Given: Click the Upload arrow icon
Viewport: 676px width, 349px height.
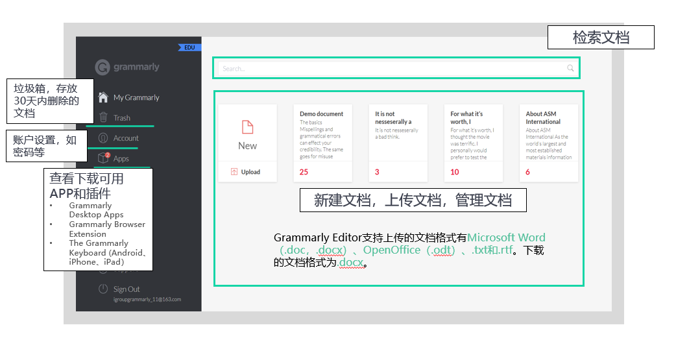Looking at the screenshot, I should click(x=234, y=172).
